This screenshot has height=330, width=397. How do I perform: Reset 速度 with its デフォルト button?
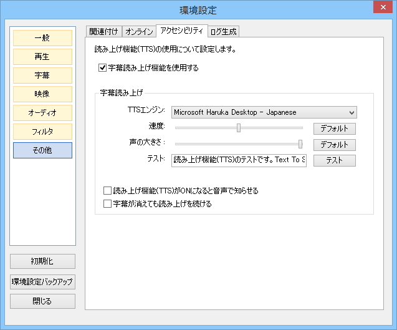335,129
